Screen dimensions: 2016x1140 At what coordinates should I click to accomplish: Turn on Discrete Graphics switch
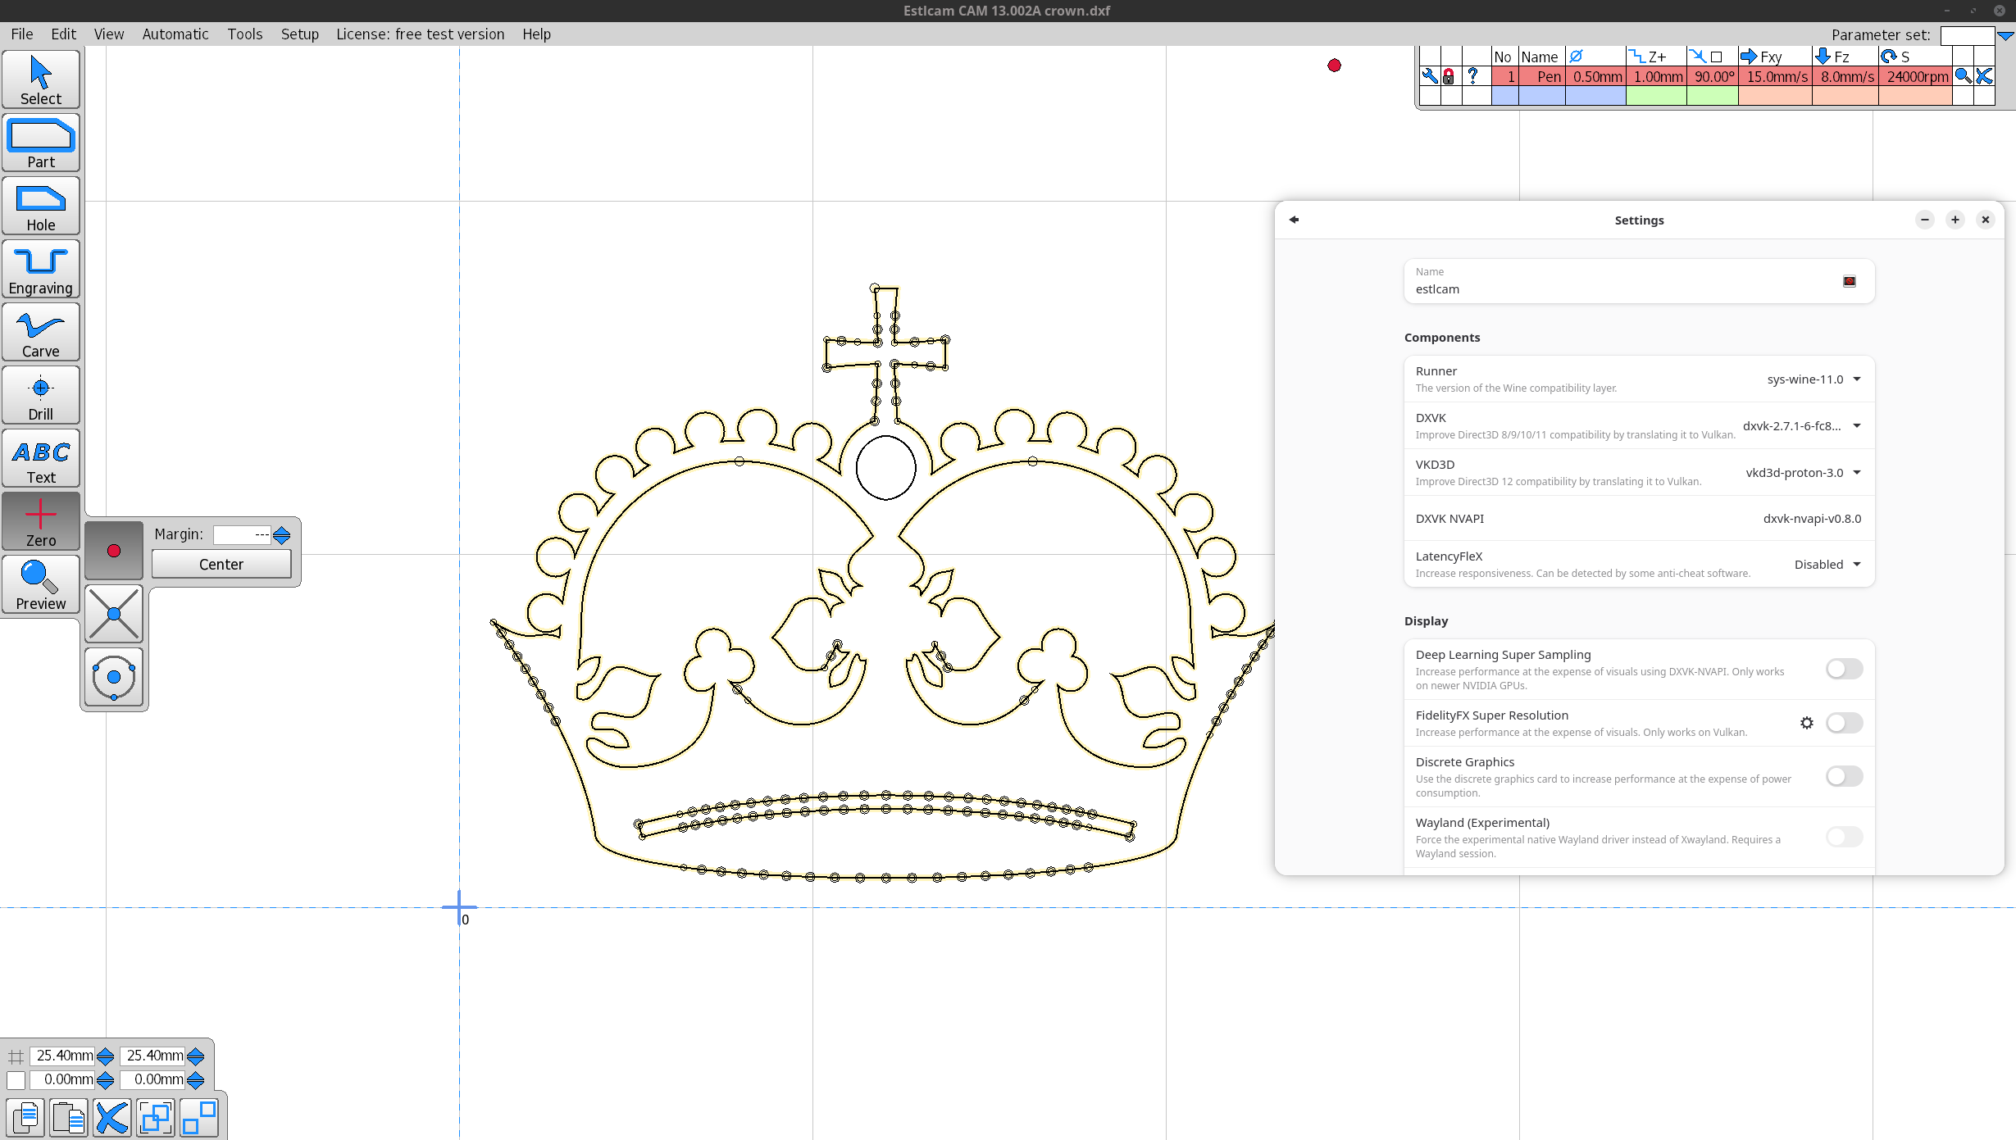(x=1844, y=776)
